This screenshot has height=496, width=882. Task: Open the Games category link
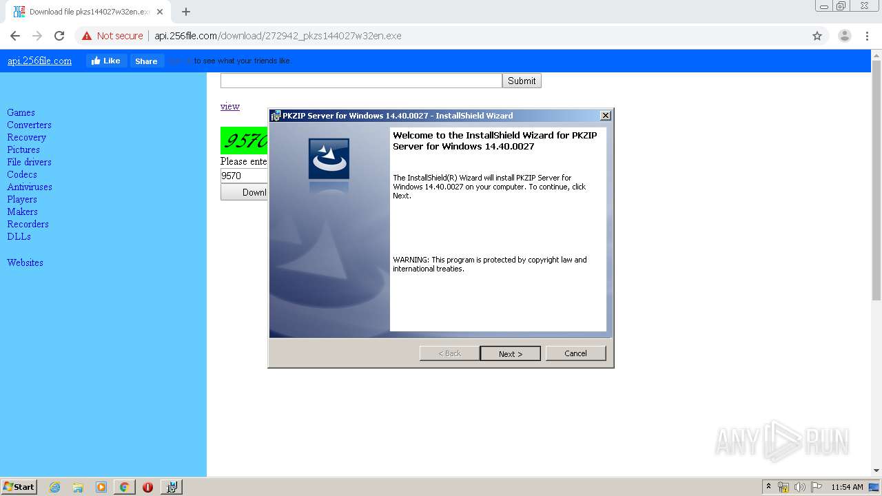pyautogui.click(x=21, y=112)
